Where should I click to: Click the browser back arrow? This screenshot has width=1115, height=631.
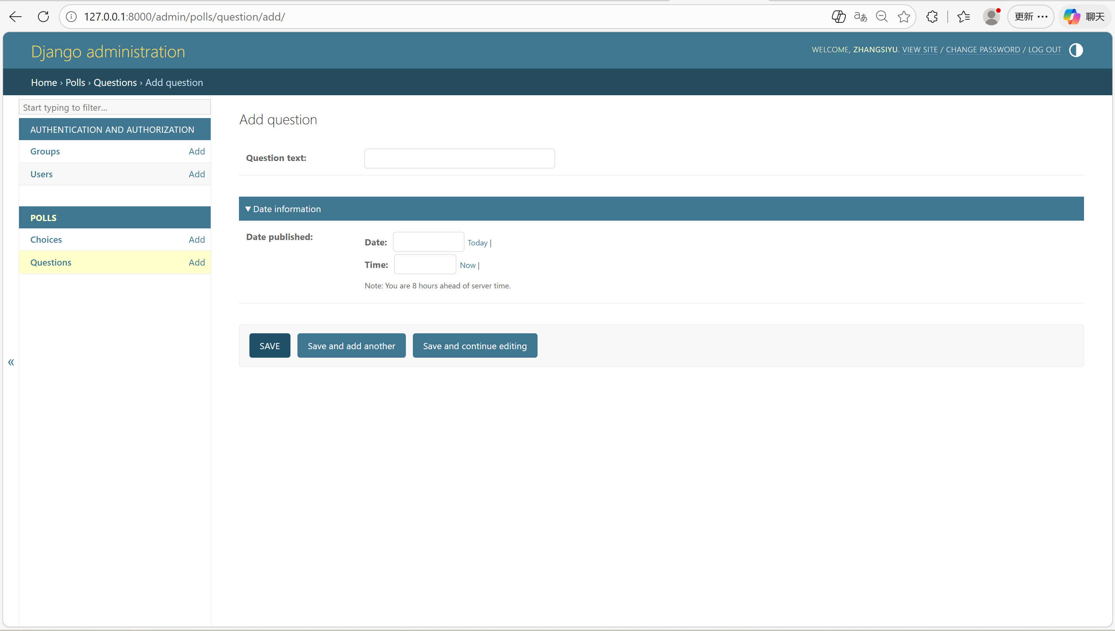coord(15,17)
